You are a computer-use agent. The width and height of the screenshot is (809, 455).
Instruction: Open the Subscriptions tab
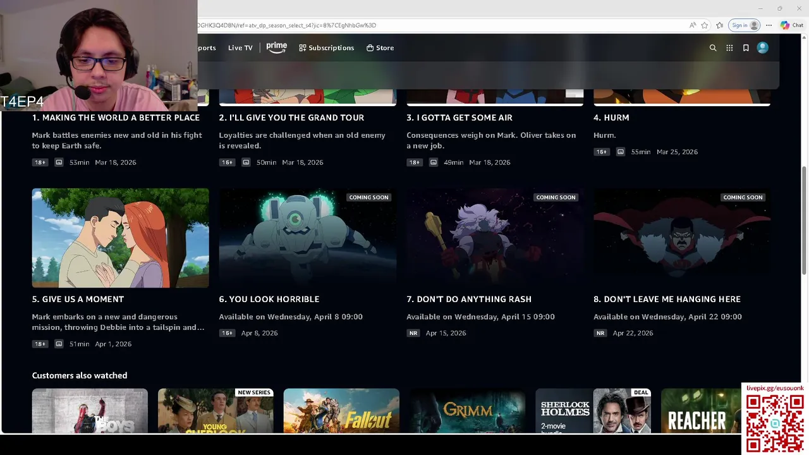326,48
